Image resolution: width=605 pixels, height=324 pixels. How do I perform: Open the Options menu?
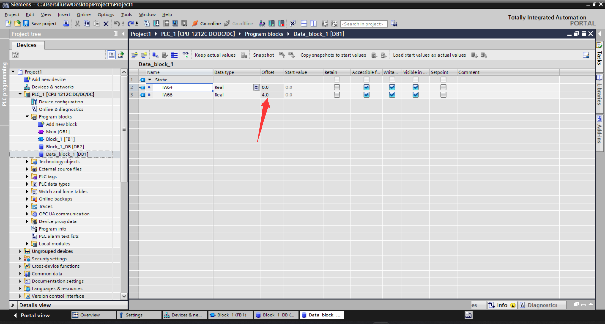(x=106, y=14)
